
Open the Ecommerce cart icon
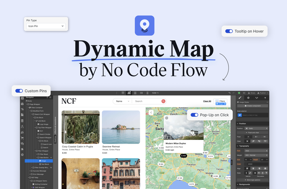coord(22,138)
